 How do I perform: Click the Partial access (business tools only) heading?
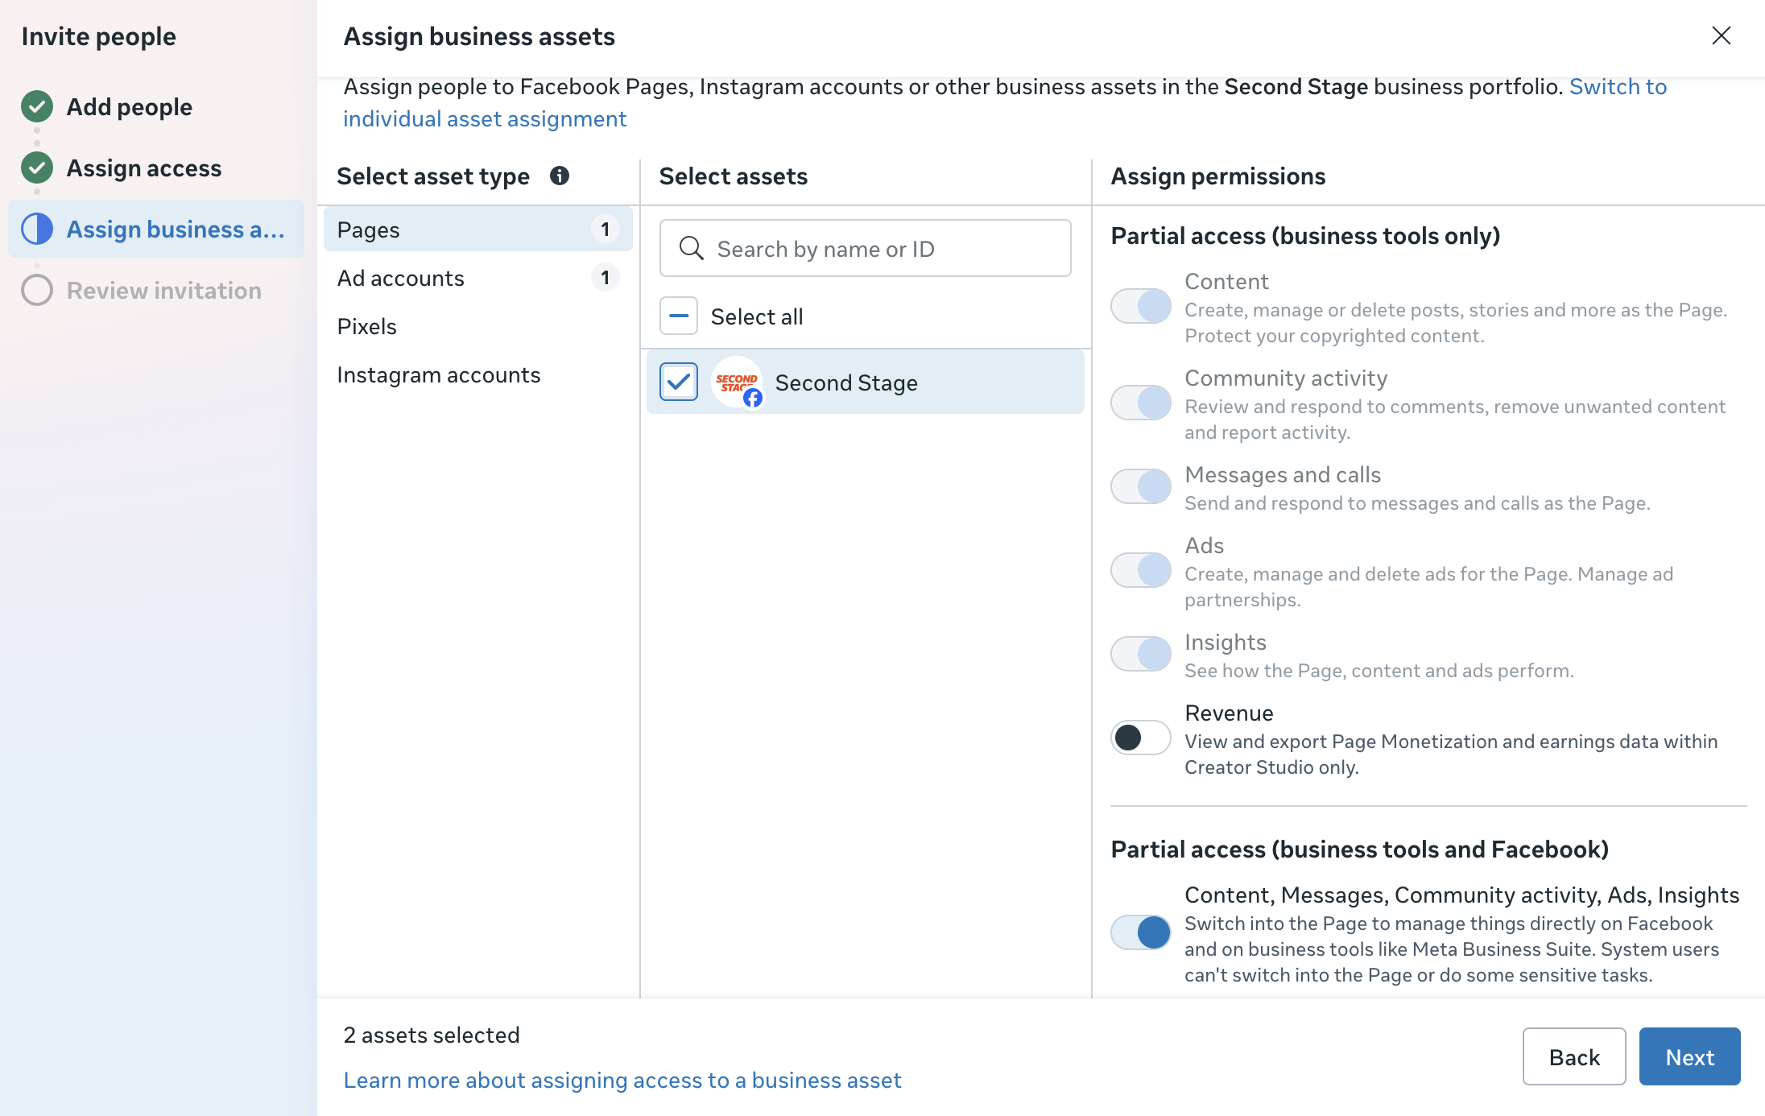pos(1305,235)
